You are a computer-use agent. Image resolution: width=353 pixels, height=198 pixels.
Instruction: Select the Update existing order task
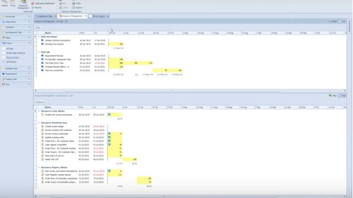click(55, 137)
